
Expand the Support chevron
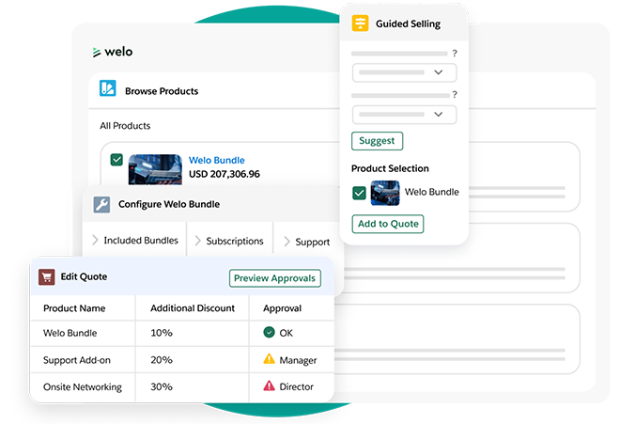tap(287, 242)
